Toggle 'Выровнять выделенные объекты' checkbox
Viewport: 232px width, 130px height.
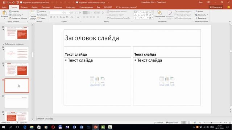(21, 3)
